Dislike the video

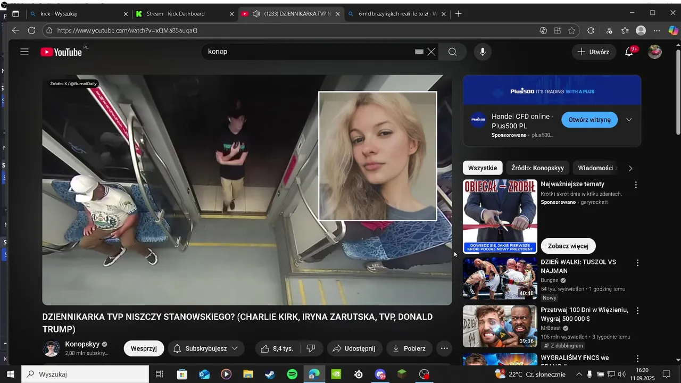click(311, 348)
